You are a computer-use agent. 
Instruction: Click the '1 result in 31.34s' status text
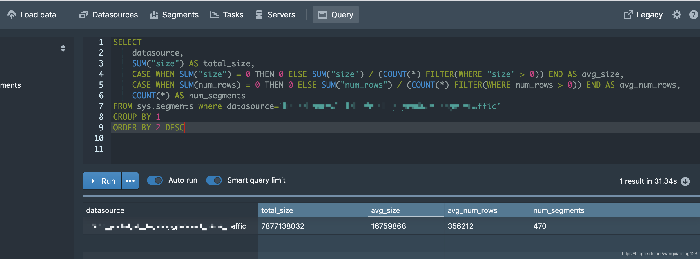tap(648, 181)
